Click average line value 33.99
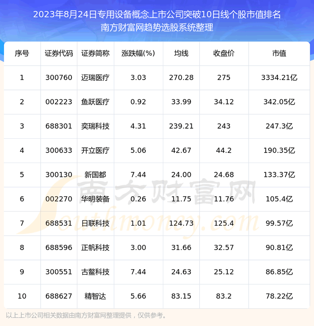 click(x=181, y=102)
